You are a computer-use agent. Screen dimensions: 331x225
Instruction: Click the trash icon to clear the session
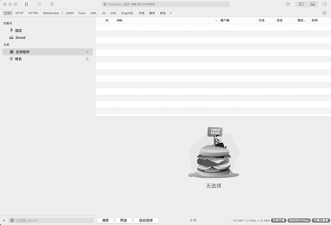[x=52, y=4]
